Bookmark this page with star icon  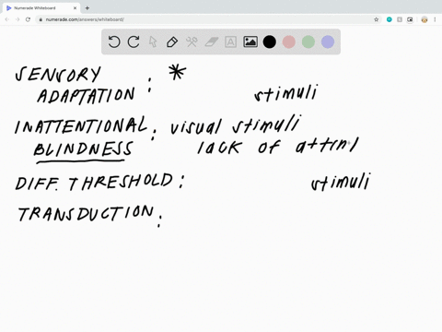pyautogui.click(x=376, y=19)
